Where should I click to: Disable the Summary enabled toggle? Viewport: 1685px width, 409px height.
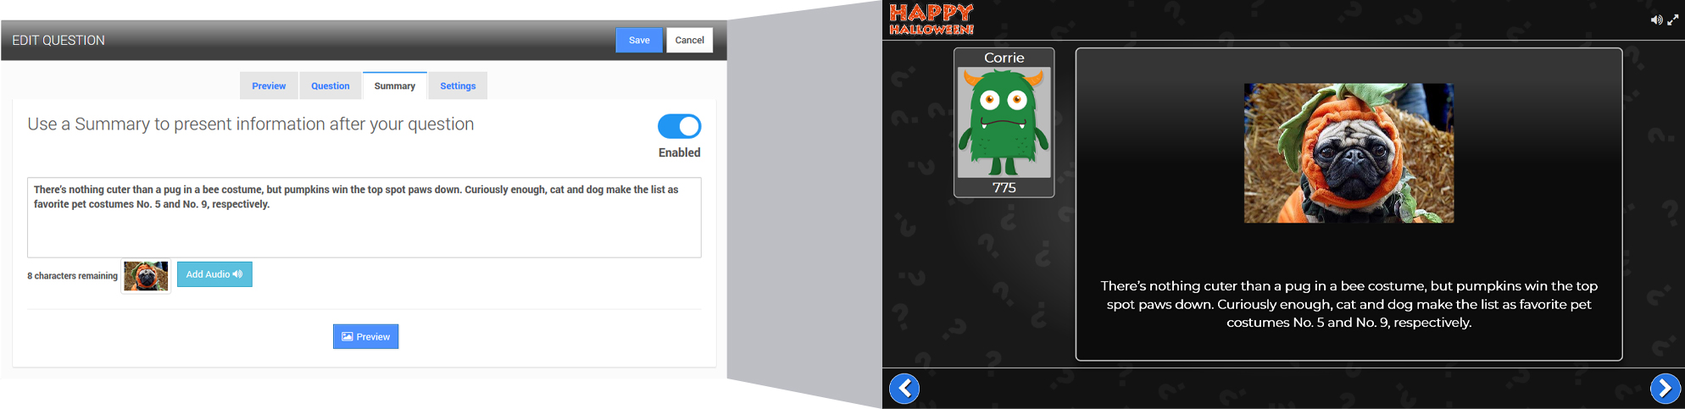[679, 127]
